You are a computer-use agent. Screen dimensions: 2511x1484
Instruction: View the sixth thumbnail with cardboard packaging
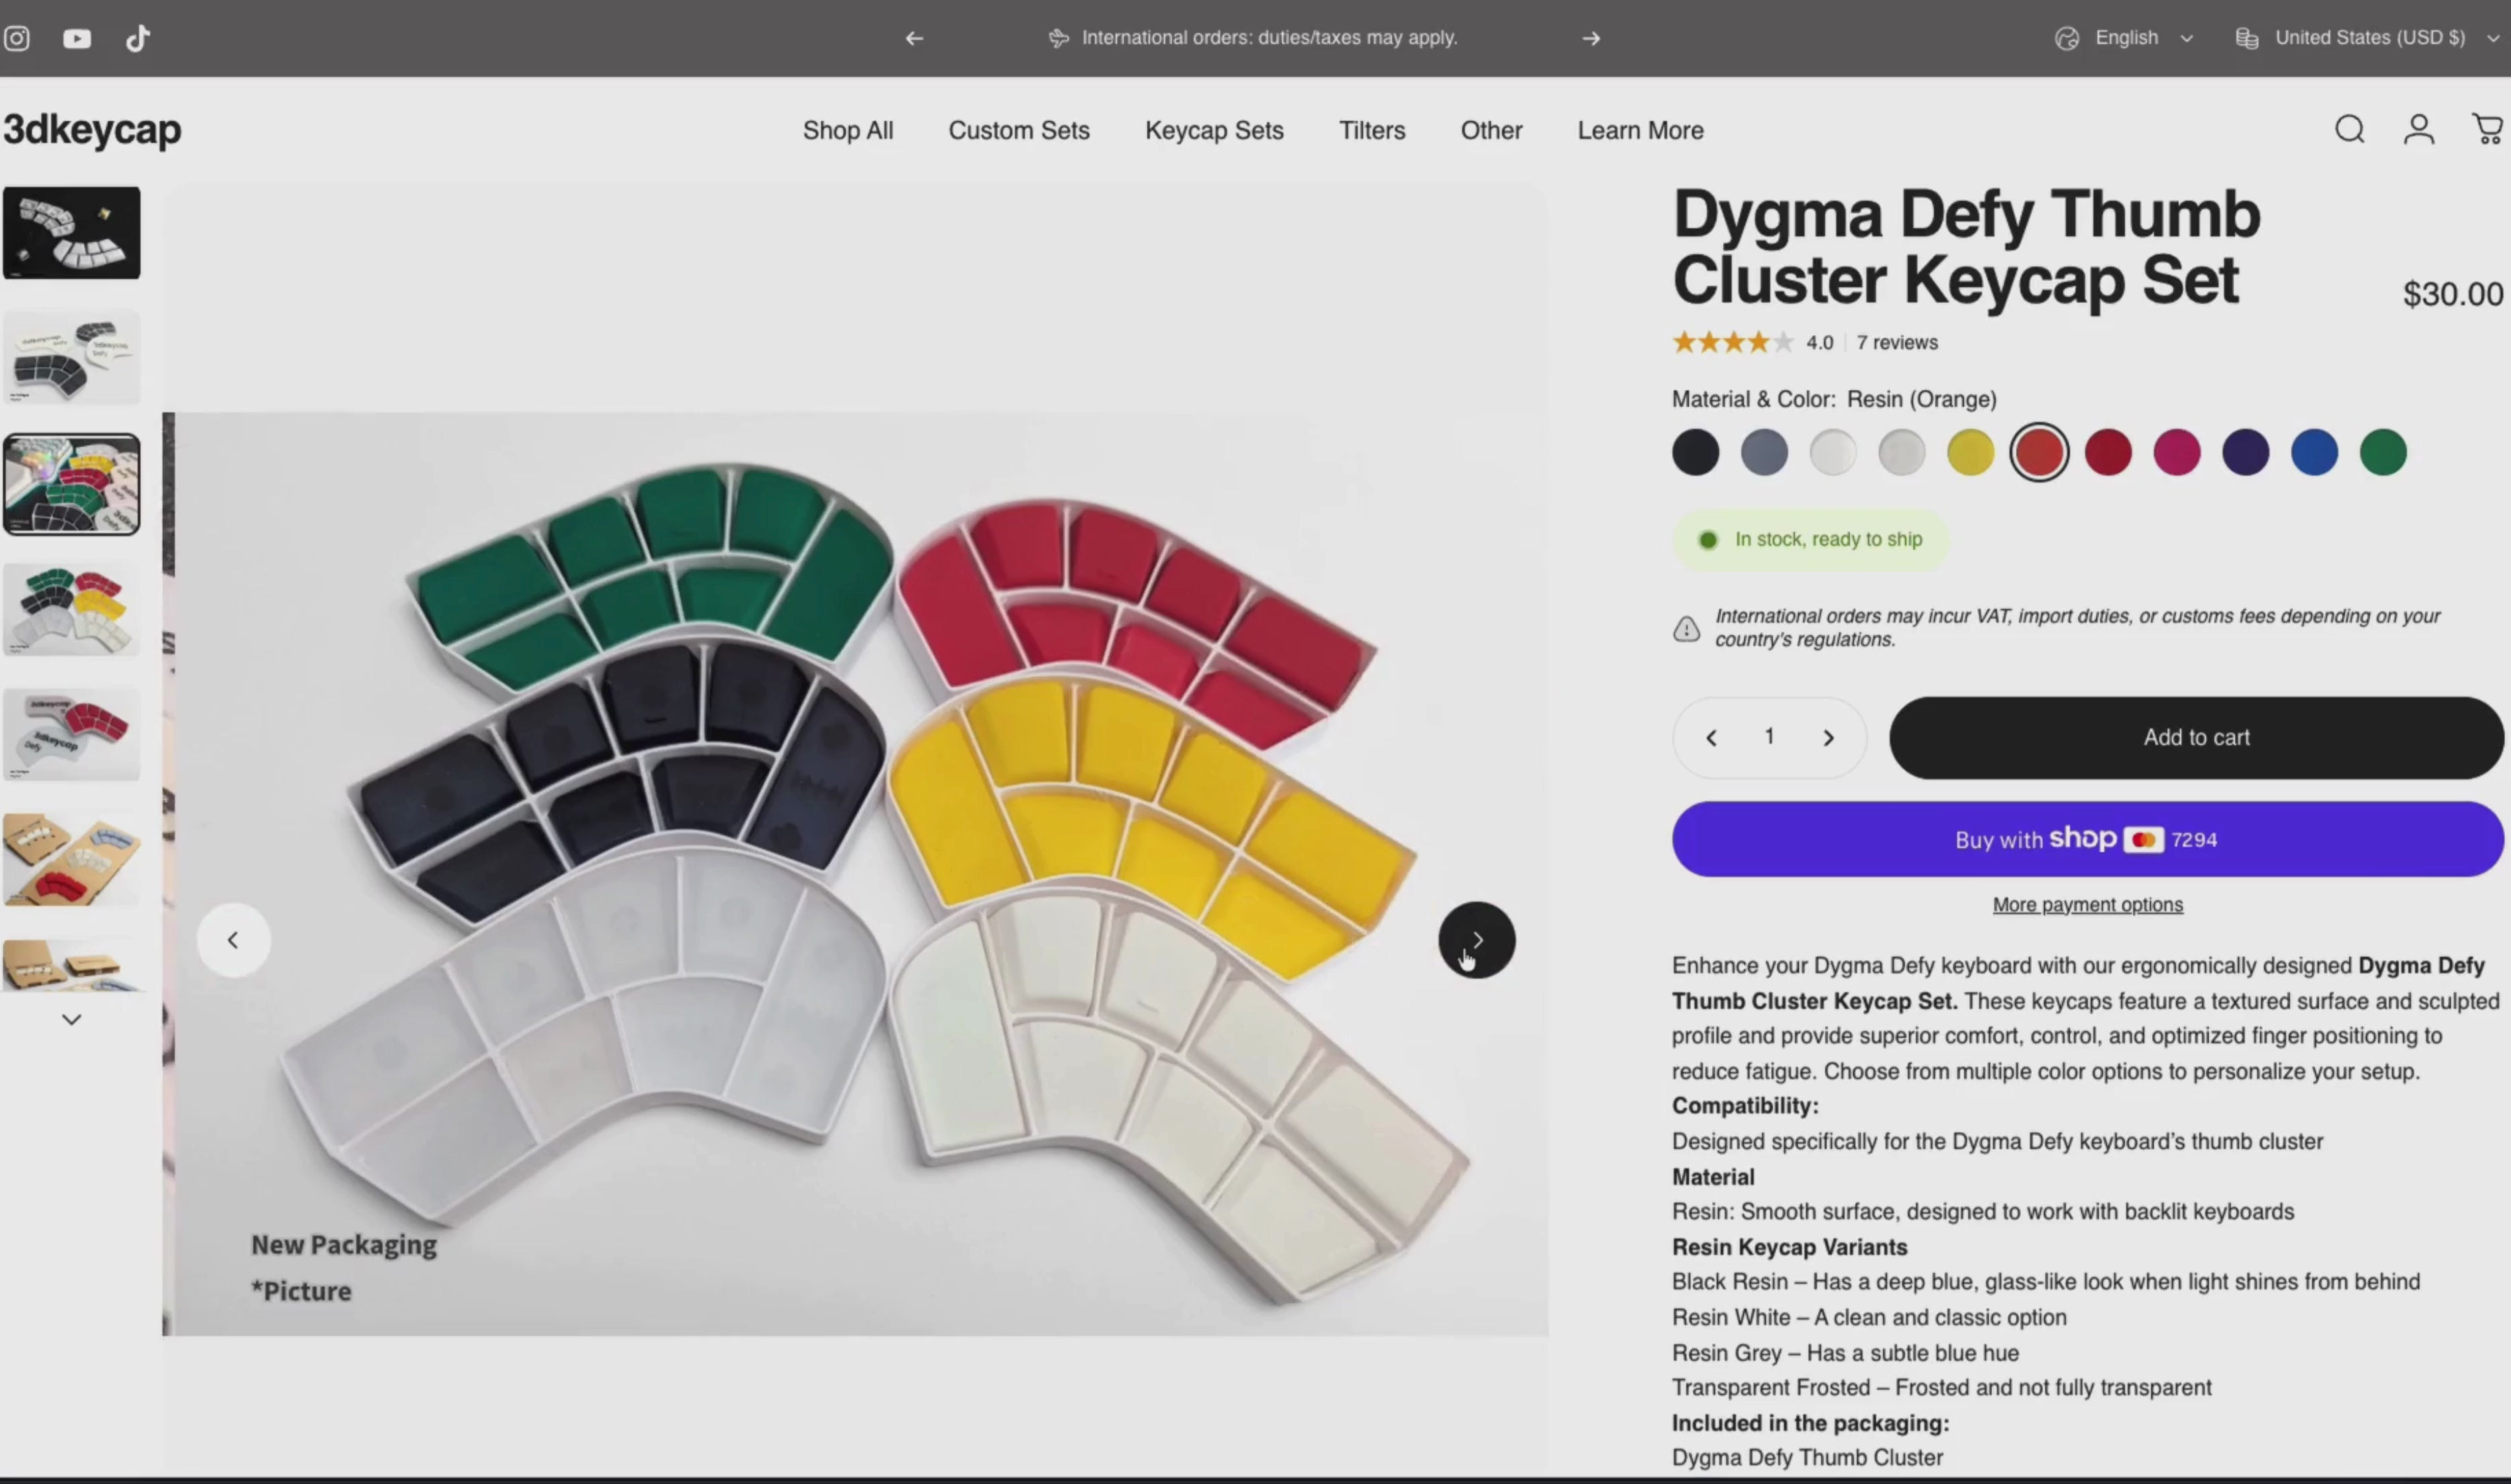click(71, 860)
